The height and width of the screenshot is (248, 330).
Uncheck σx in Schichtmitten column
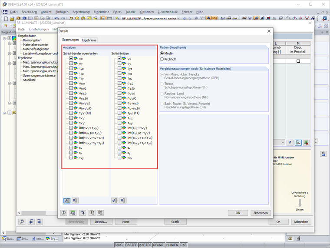[x=119, y=58]
